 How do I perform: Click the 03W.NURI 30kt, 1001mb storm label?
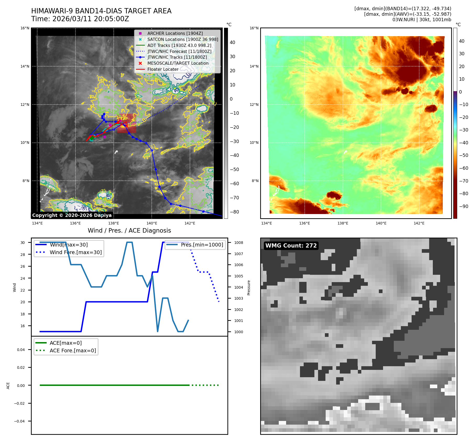422,20
